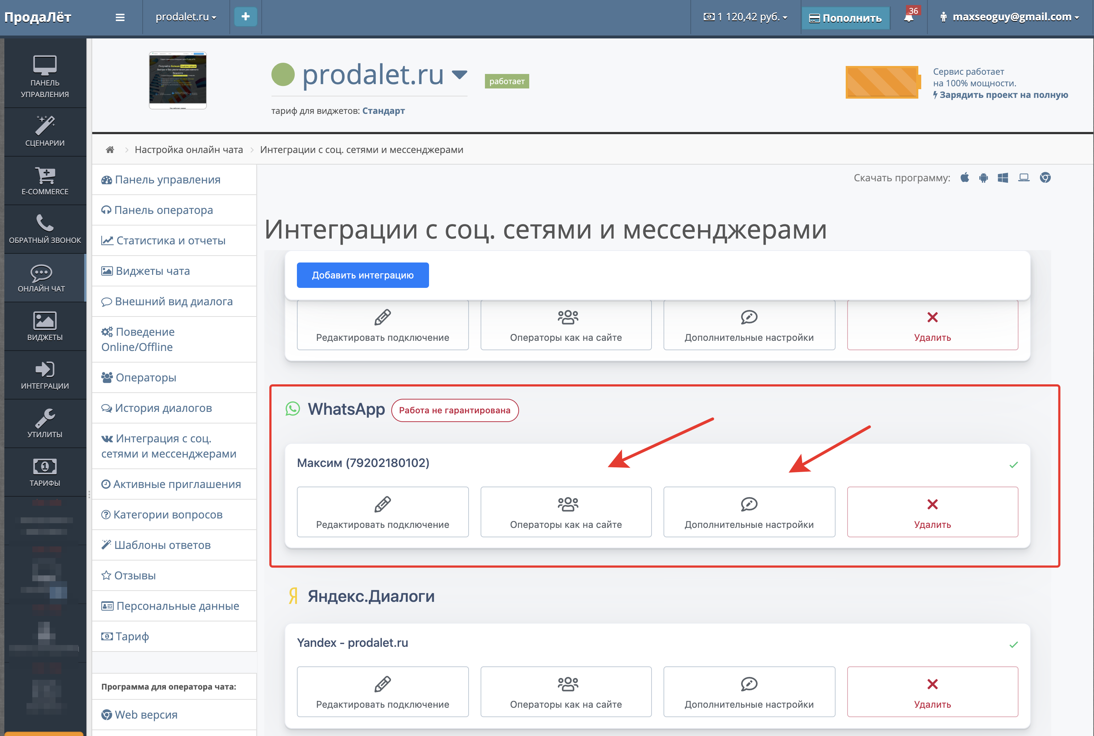Click the Работа не гарантирована badge
The height and width of the screenshot is (736, 1094).
point(454,410)
